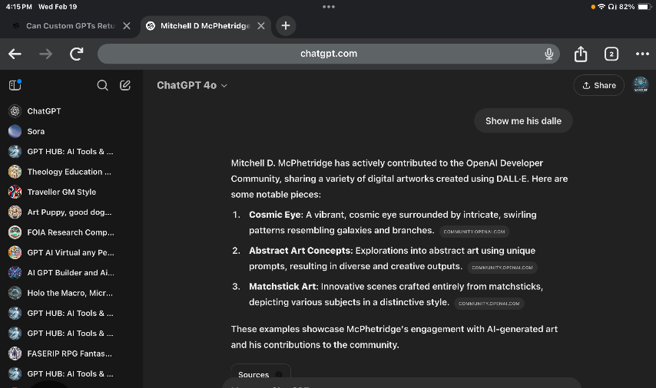Click the 'Matchstick Art' bold heading
Screen dimensions: 656x388
point(283,287)
